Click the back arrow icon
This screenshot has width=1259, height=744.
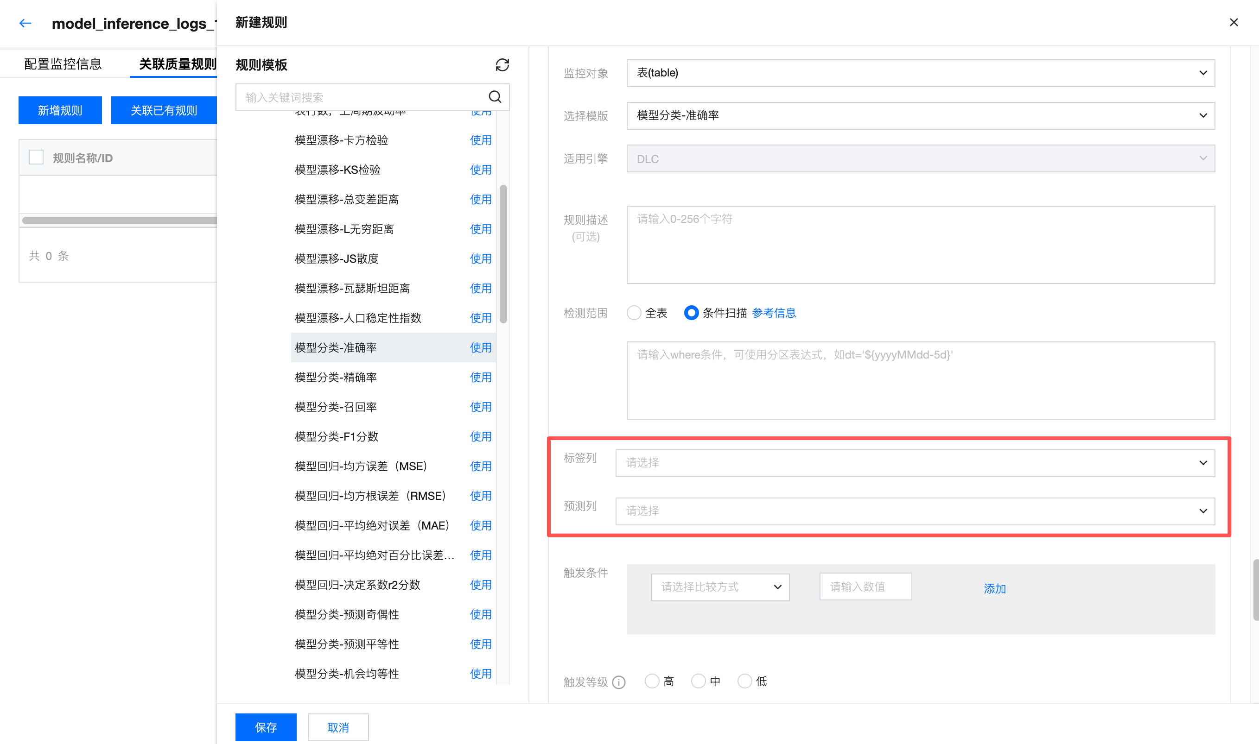click(x=25, y=23)
